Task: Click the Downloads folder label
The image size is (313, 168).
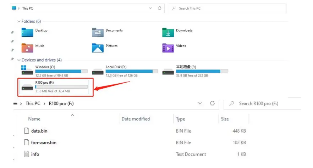Action: (184, 30)
